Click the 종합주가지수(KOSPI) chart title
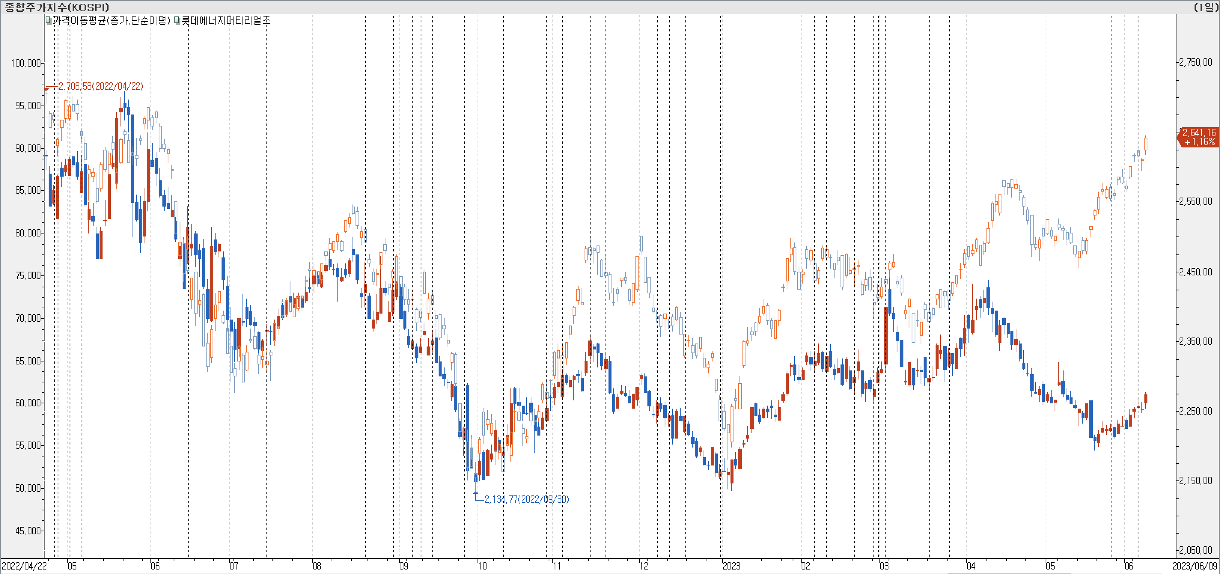Image resolution: width=1220 pixels, height=574 pixels. tap(57, 7)
